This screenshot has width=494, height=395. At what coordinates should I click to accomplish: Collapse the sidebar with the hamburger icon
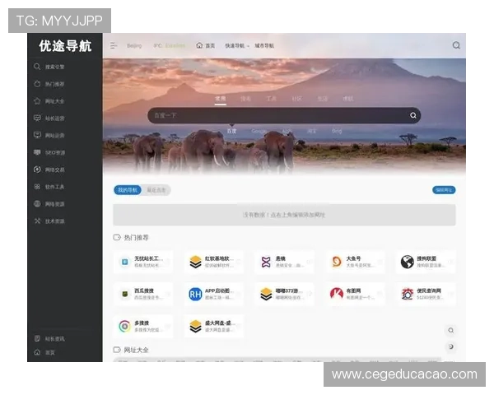(114, 45)
